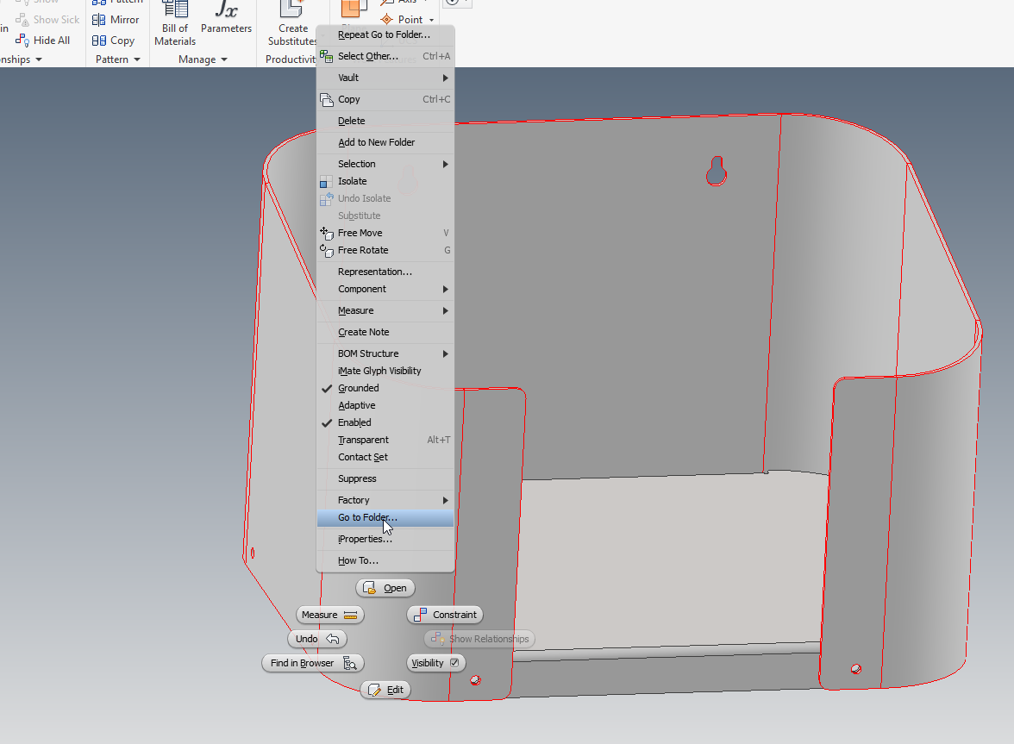Image resolution: width=1014 pixels, height=744 pixels.
Task: Click the Free Move icon
Action: click(x=327, y=233)
